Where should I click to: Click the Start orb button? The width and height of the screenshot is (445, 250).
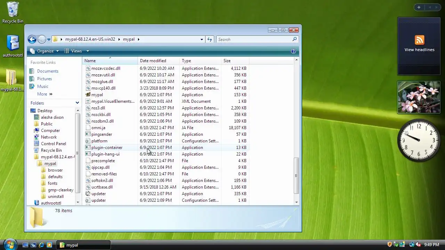pyautogui.click(x=10, y=244)
